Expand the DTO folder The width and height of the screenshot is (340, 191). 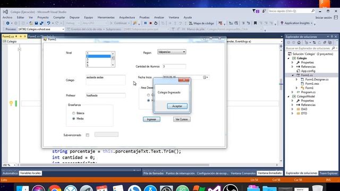[x=292, y=114]
